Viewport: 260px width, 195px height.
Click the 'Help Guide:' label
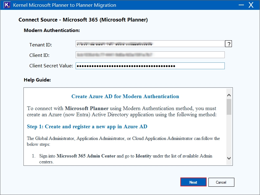click(37, 80)
